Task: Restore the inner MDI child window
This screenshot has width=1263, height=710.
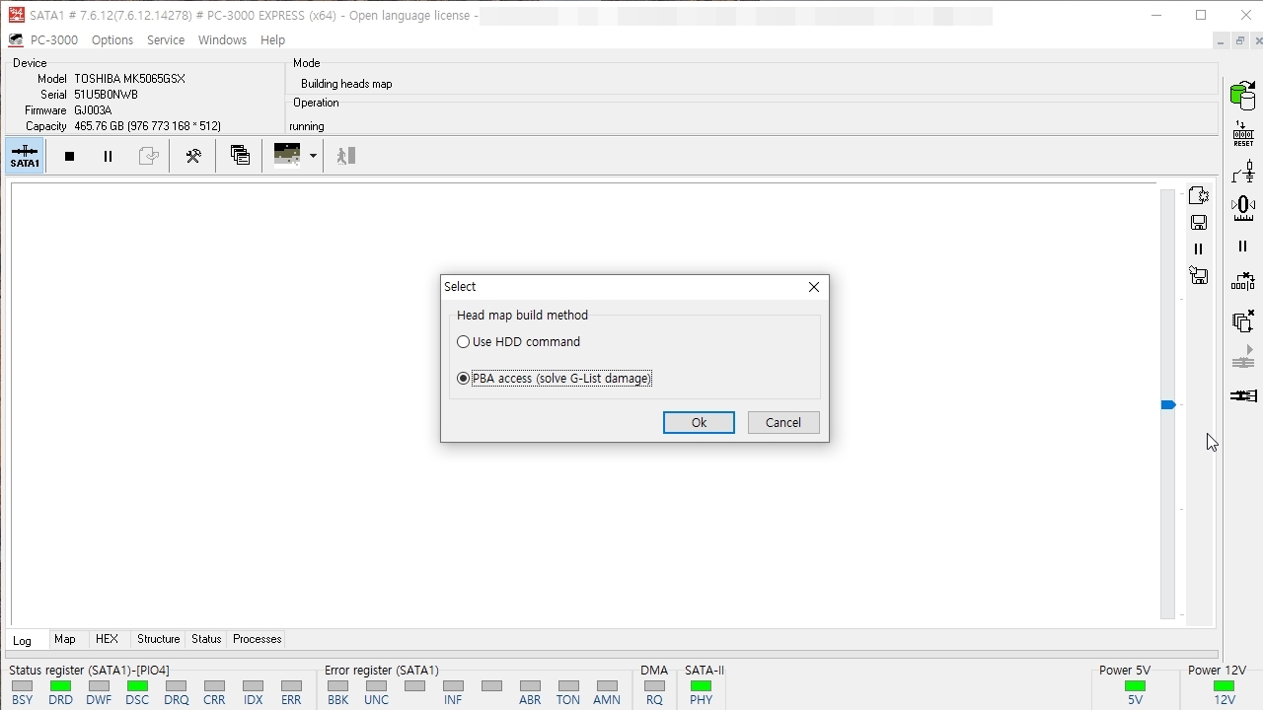Action: coord(1240,41)
